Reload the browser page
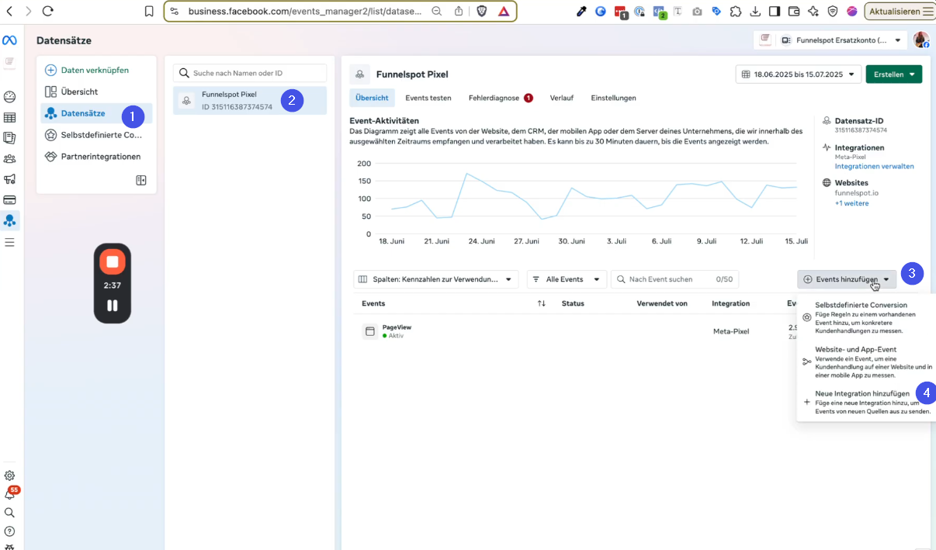This screenshot has width=936, height=550. [48, 11]
